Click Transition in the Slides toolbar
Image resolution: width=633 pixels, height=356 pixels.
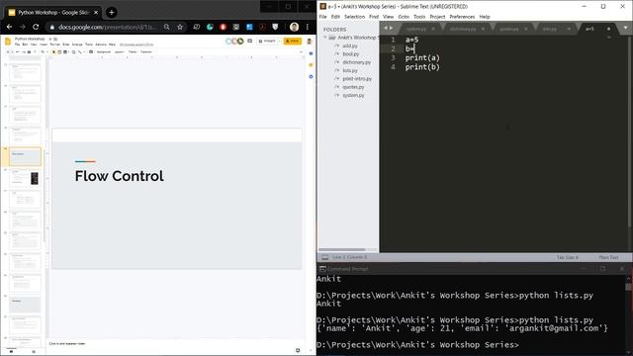146,52
